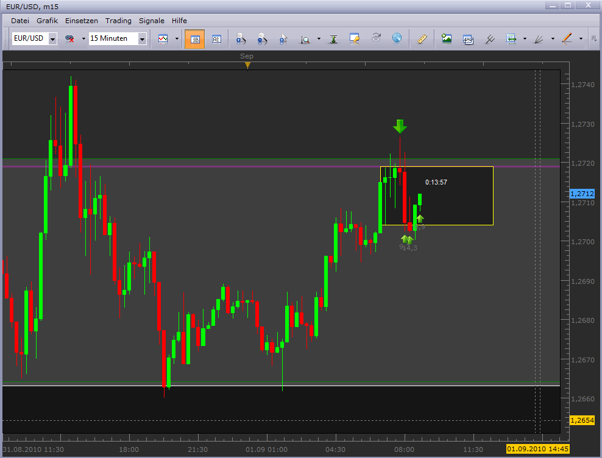Viewport: 602px width, 458px height.
Task: Click the 21:30 time axis label
Action: (x=198, y=449)
